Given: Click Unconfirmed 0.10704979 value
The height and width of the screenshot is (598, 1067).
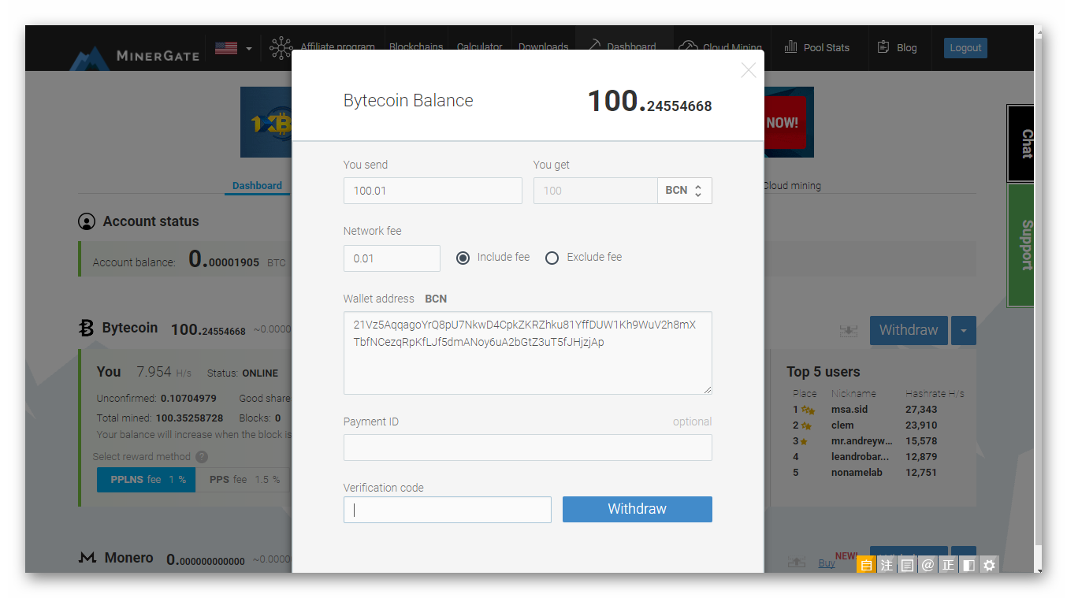Looking at the screenshot, I should pyautogui.click(x=188, y=399).
